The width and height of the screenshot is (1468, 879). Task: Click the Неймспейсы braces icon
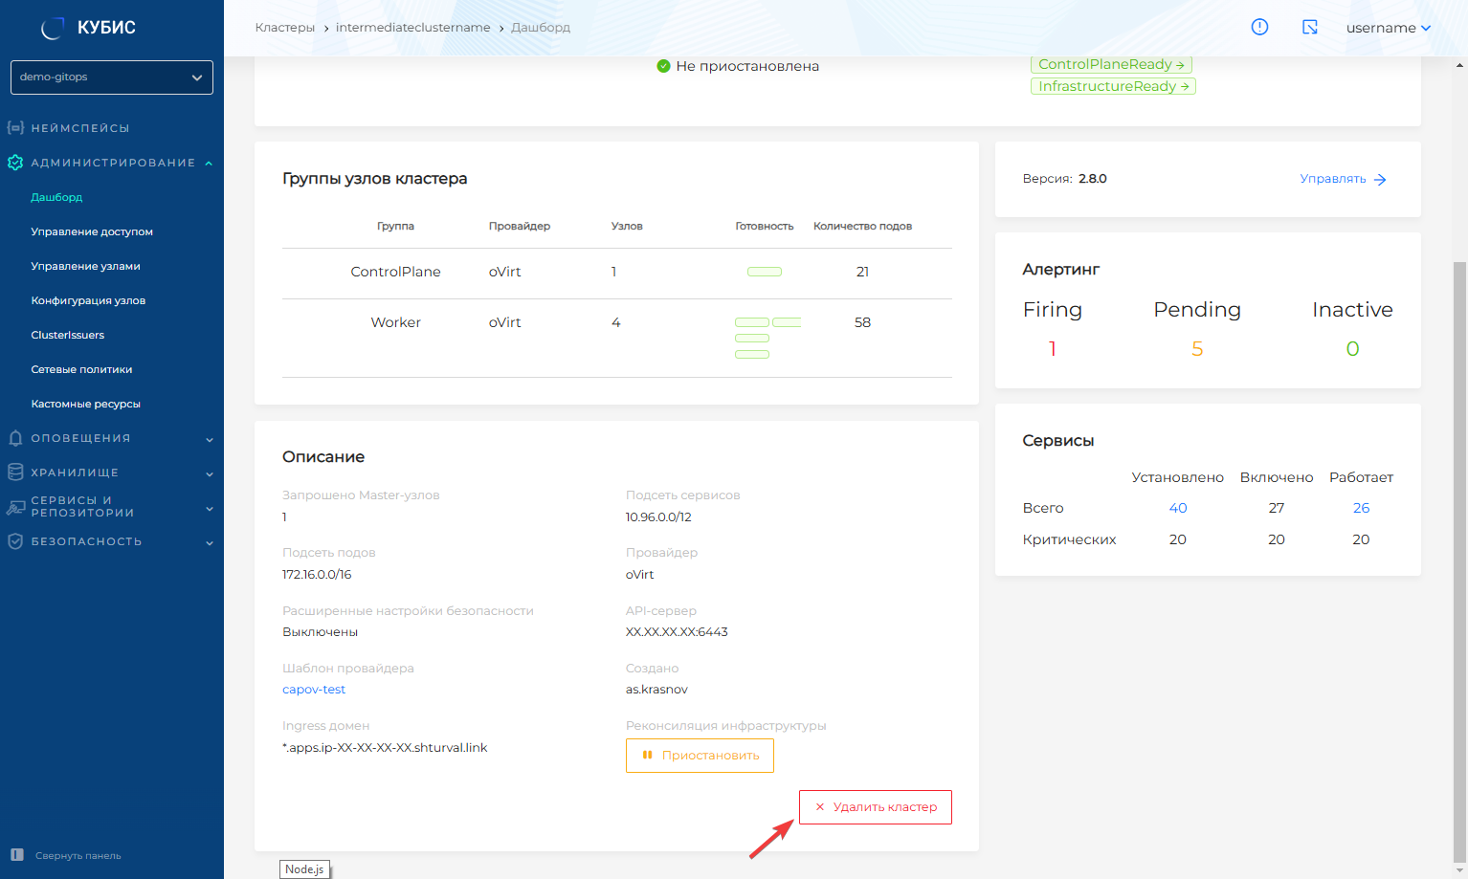[x=15, y=127]
